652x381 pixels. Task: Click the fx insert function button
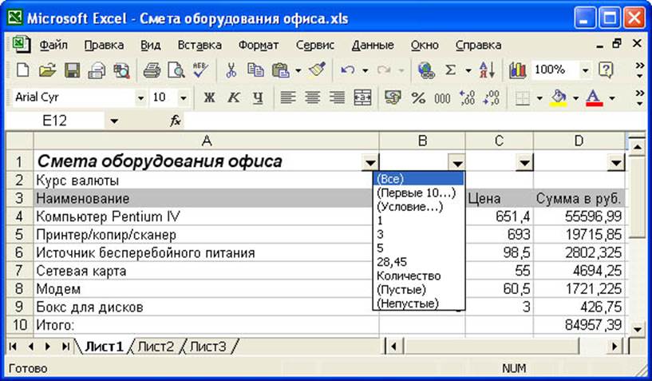(176, 121)
